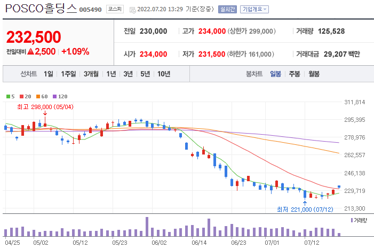Select the 3년 line chart tab
This screenshot has width=374, height=248.
click(x=128, y=74)
